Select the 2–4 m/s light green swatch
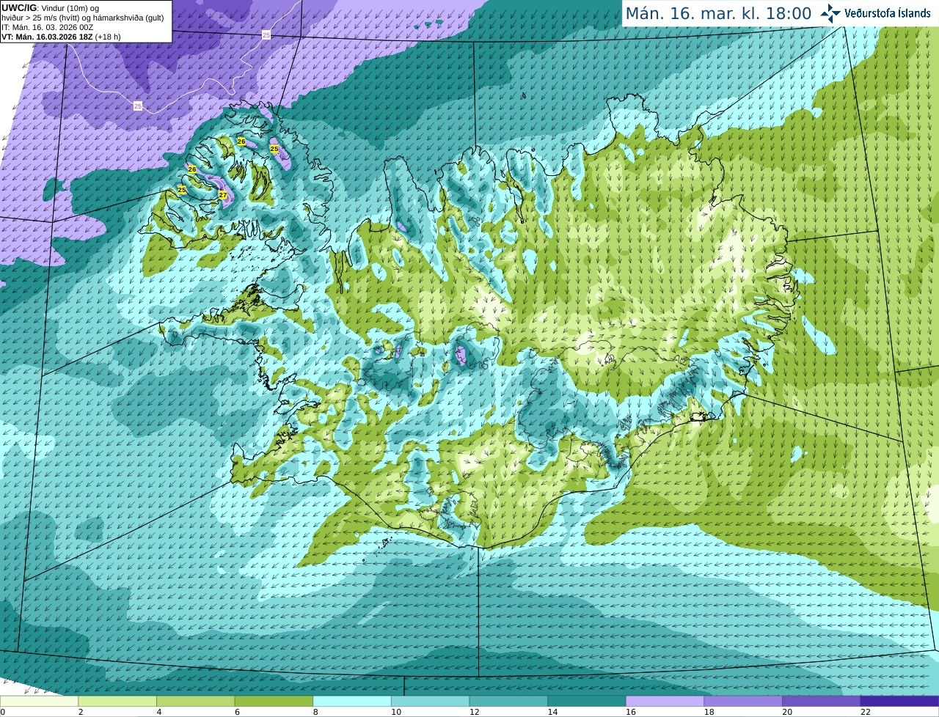939x717 pixels. coord(117,701)
